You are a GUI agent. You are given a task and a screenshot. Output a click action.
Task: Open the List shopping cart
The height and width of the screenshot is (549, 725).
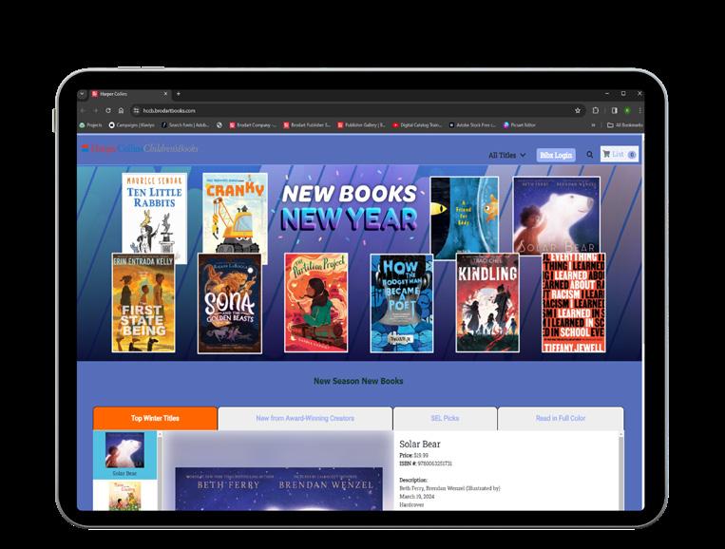click(620, 155)
